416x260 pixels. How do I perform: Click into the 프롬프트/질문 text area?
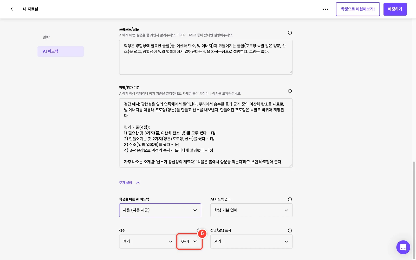pyautogui.click(x=206, y=57)
